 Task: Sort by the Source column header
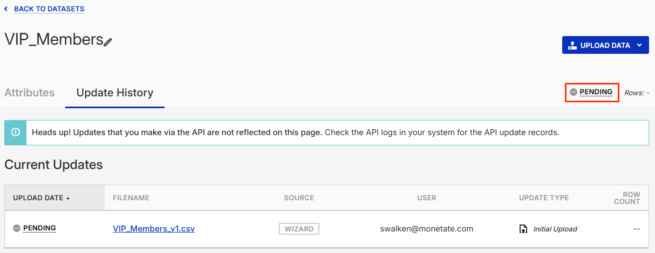299,198
